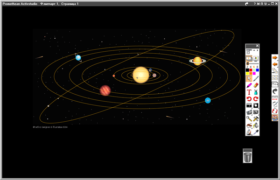
Task: Choose the teal Clear spray bottle tool
Action: pyautogui.click(x=256, y=92)
